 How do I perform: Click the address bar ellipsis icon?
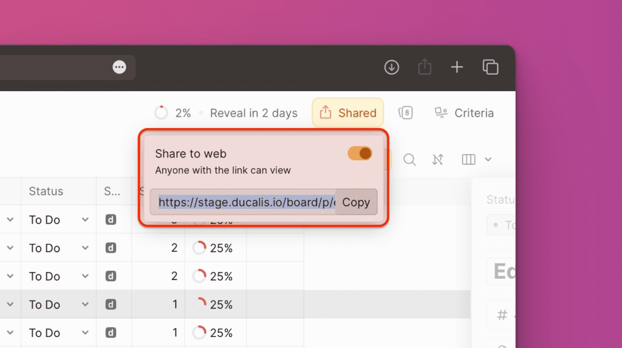120,67
